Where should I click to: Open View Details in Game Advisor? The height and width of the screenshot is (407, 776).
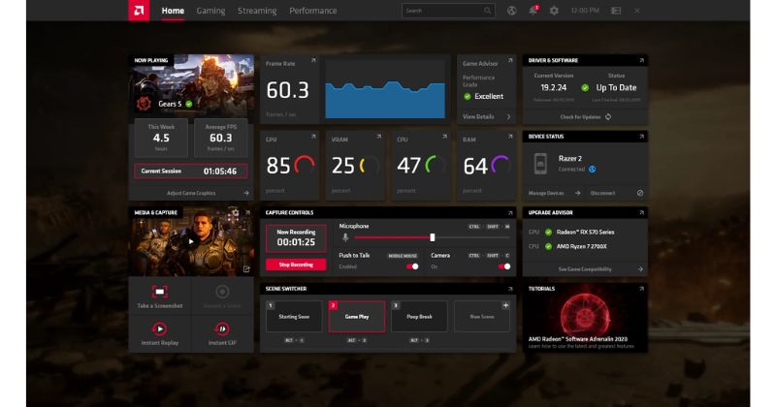[x=478, y=116]
